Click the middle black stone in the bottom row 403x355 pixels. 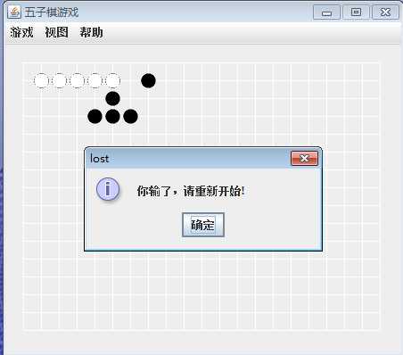click(x=112, y=116)
